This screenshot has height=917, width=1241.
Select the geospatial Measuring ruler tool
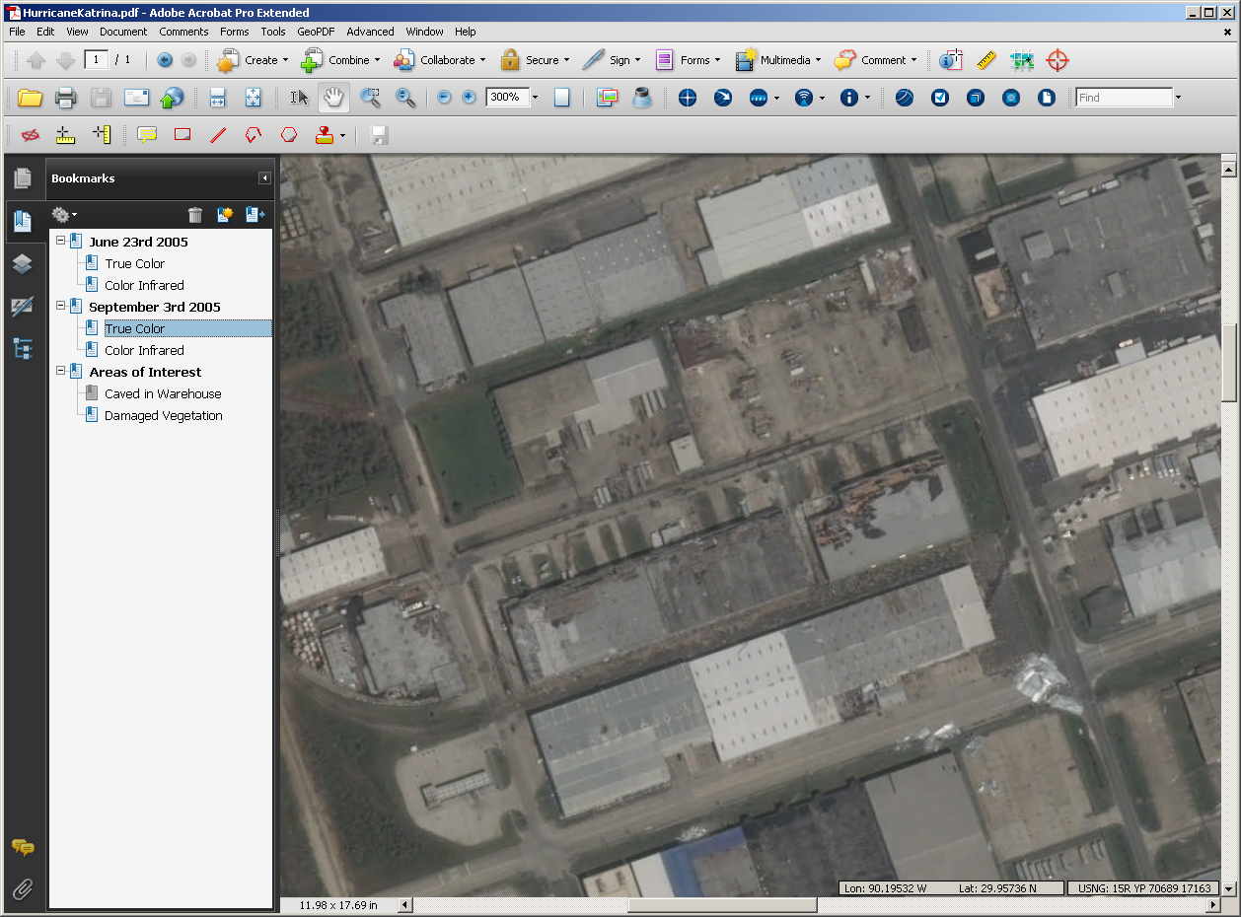(986, 60)
